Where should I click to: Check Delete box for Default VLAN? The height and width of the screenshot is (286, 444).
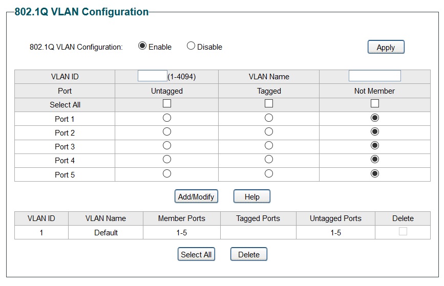click(x=403, y=231)
